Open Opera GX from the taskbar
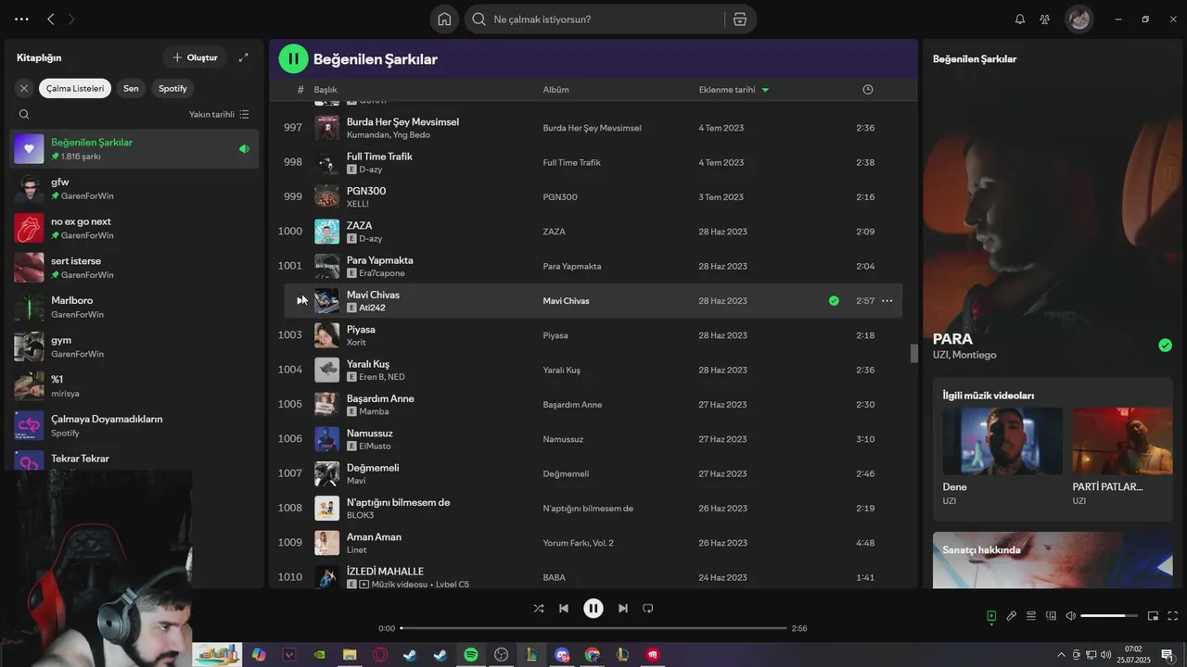The height and width of the screenshot is (667, 1187). point(379,655)
